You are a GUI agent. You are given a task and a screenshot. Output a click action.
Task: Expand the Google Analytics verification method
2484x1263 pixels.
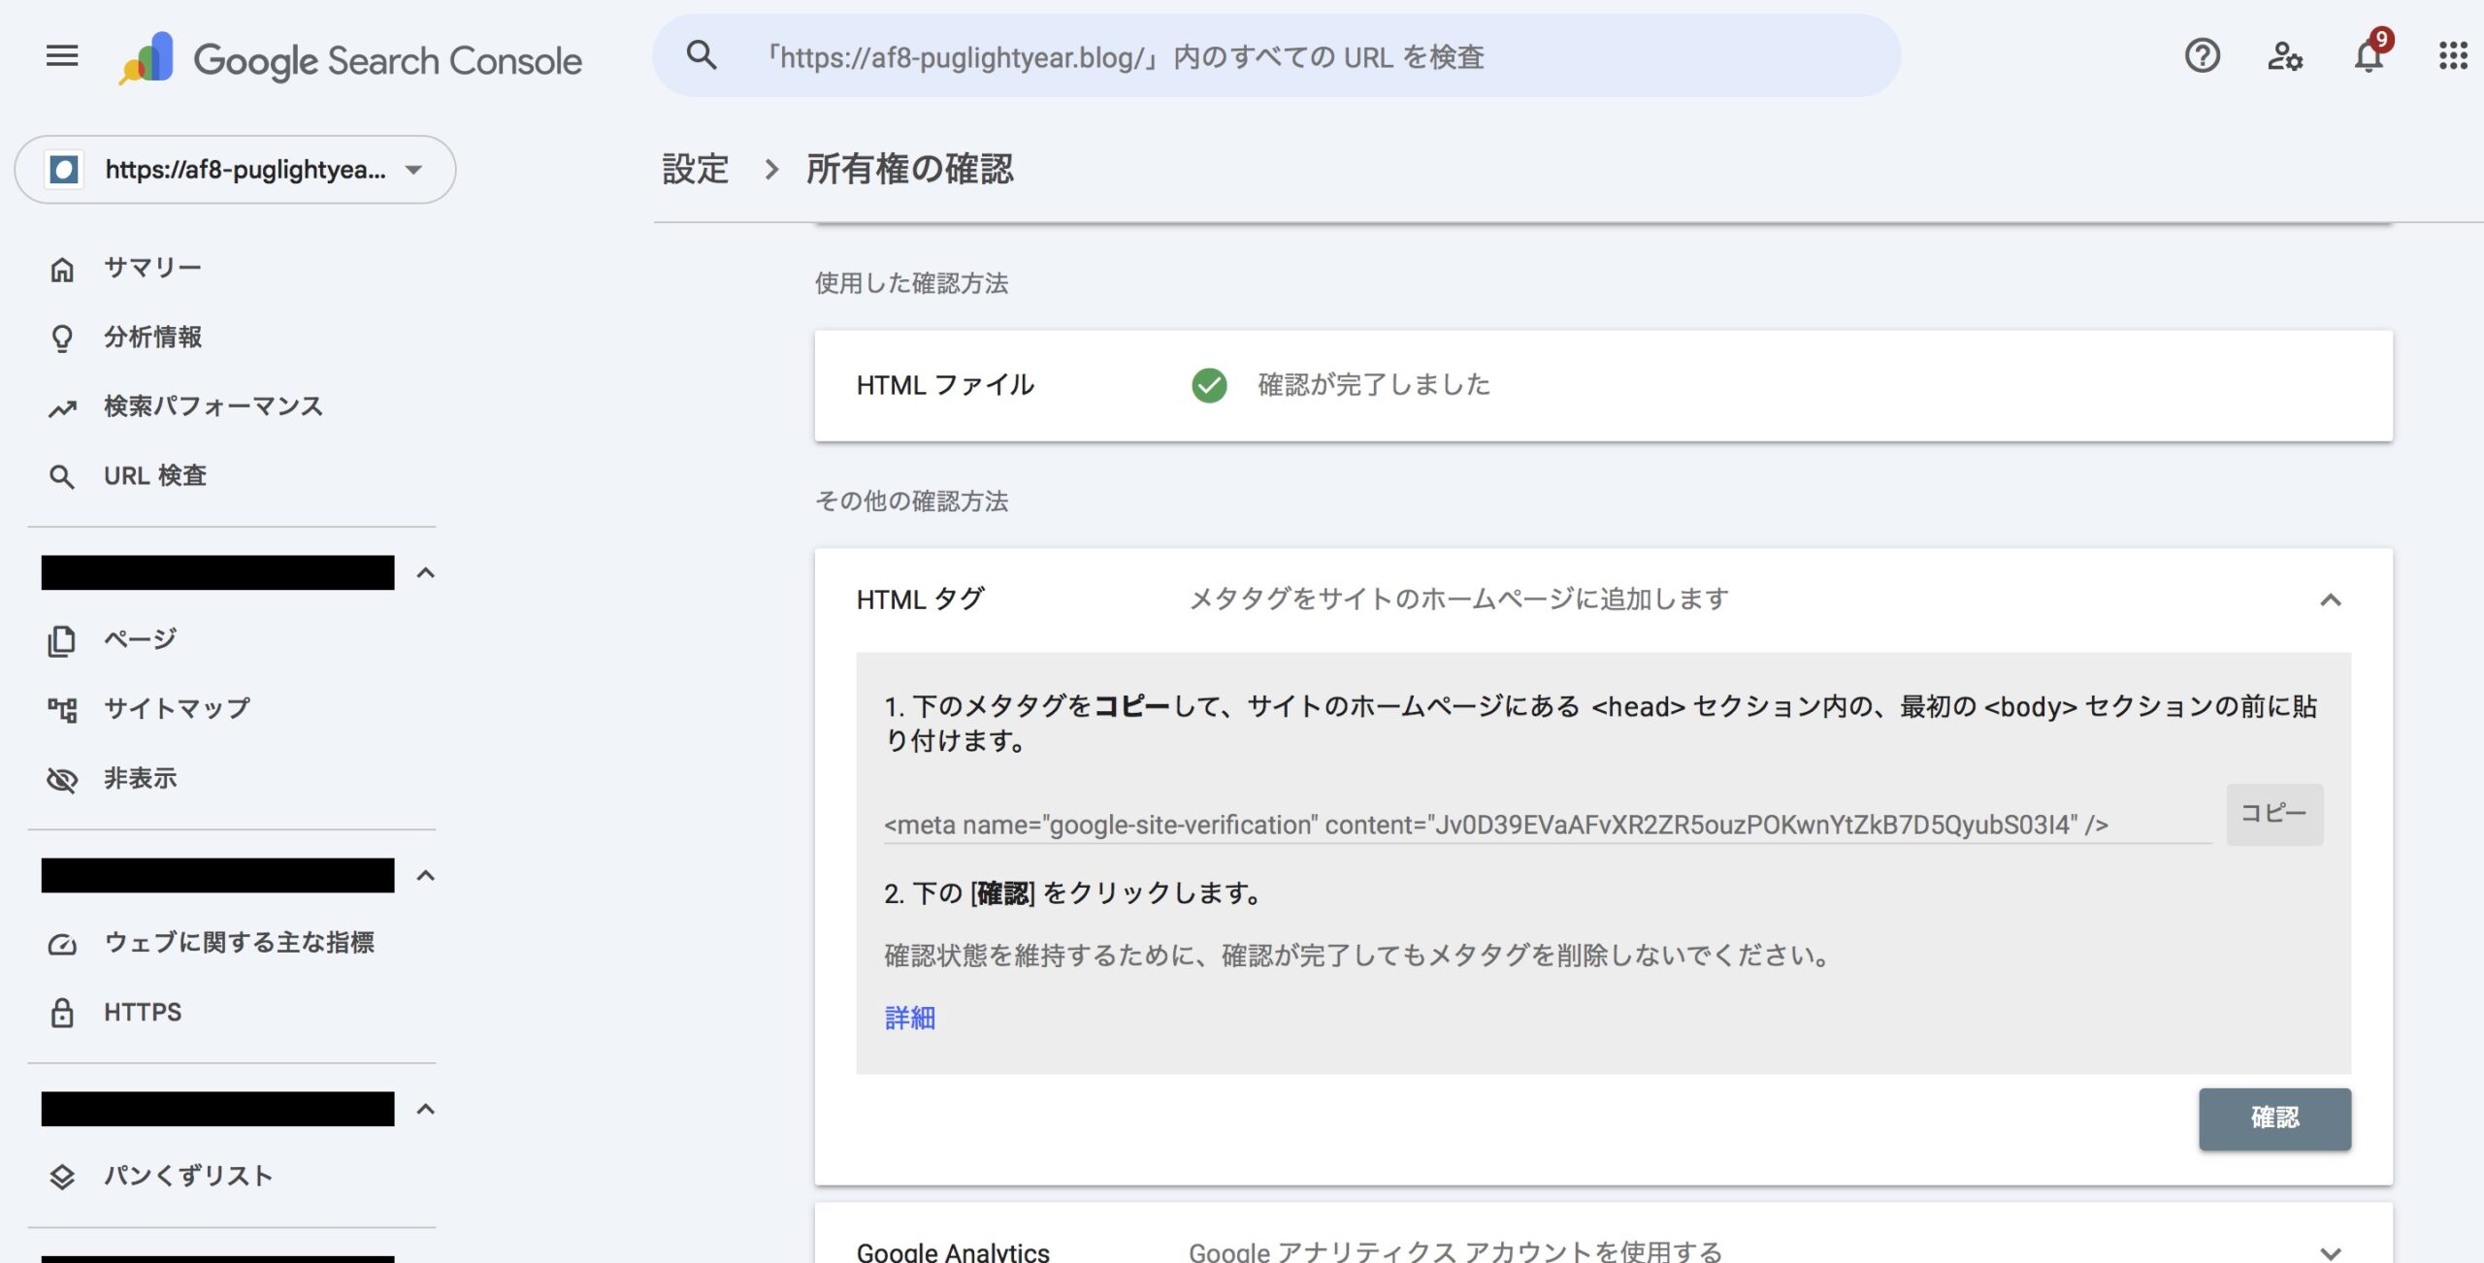pyautogui.click(x=2330, y=1252)
